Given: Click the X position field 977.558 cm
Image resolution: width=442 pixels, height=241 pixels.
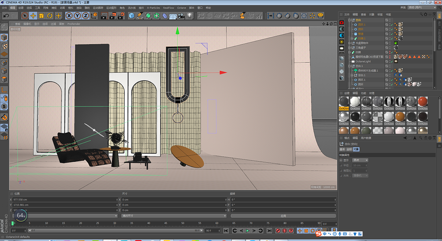Looking at the screenshot, I should pyautogui.click(x=65, y=200).
